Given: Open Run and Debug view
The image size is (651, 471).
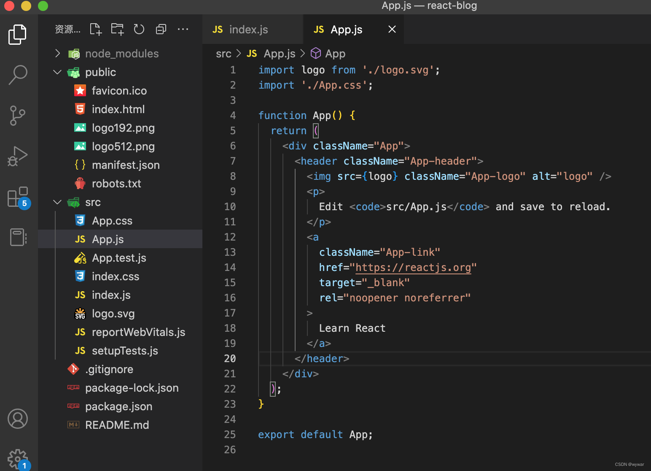Looking at the screenshot, I should 17,156.
